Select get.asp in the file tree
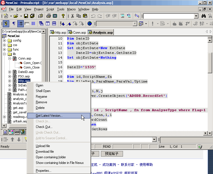213x174 pixels. pyautogui.click(x=18, y=108)
